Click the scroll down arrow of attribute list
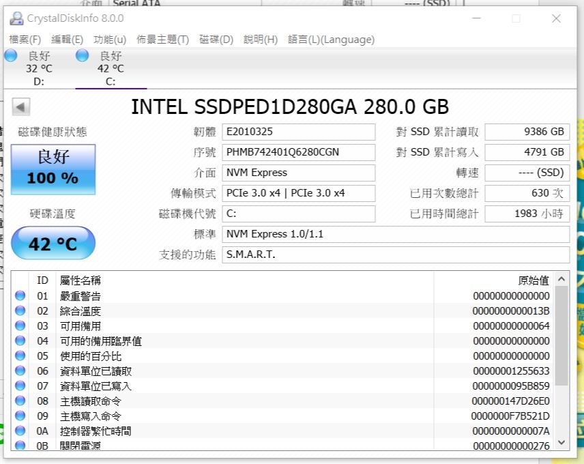584x464 pixels. coord(561,442)
